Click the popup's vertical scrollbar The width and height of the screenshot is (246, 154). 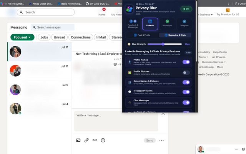(x=196, y=32)
